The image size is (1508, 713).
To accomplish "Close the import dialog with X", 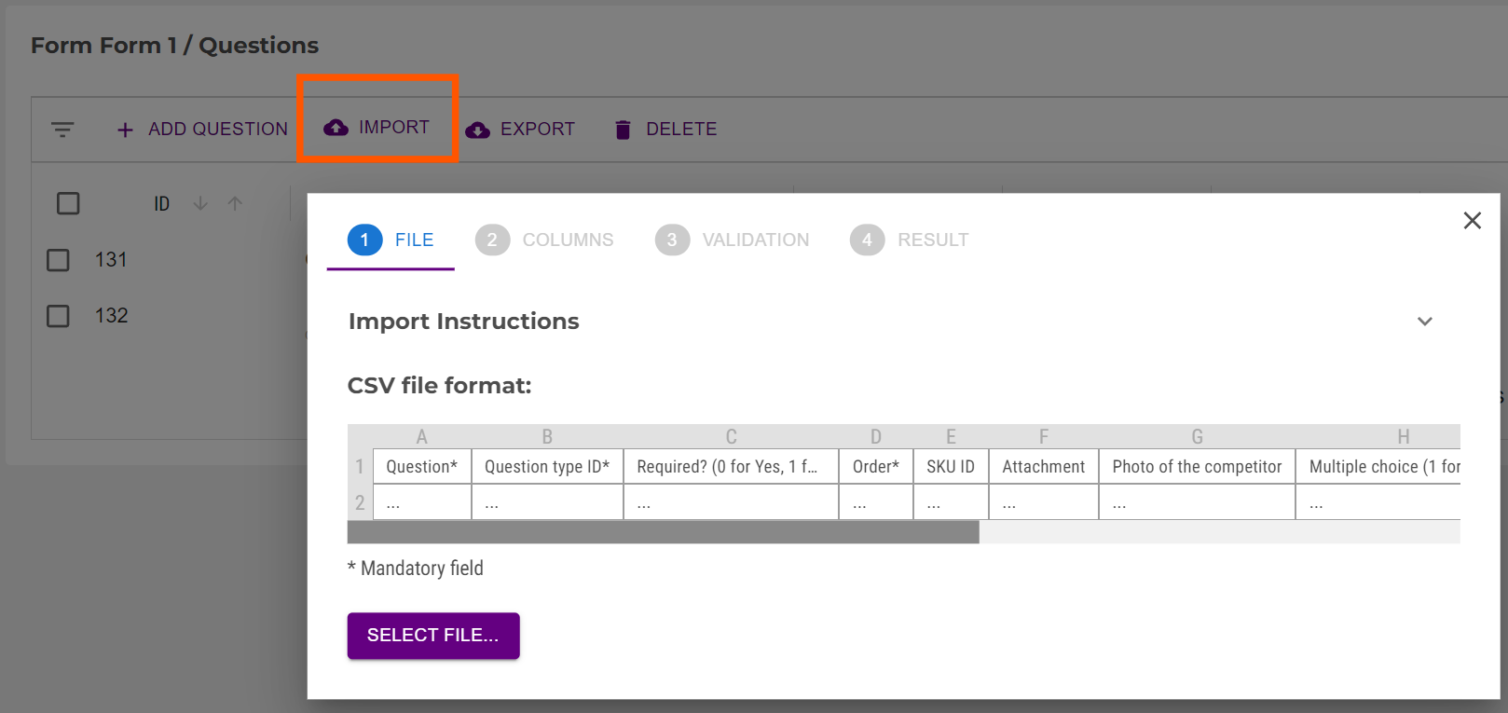I will tap(1472, 221).
